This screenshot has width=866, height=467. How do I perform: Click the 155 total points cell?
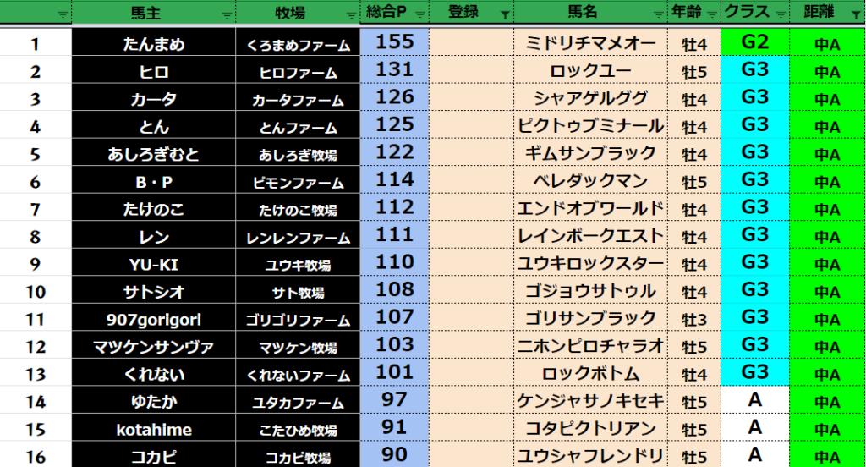coord(394,42)
